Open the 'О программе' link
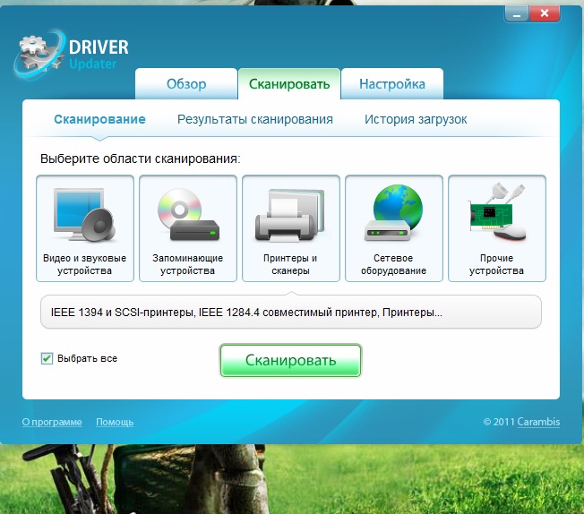 (52, 422)
